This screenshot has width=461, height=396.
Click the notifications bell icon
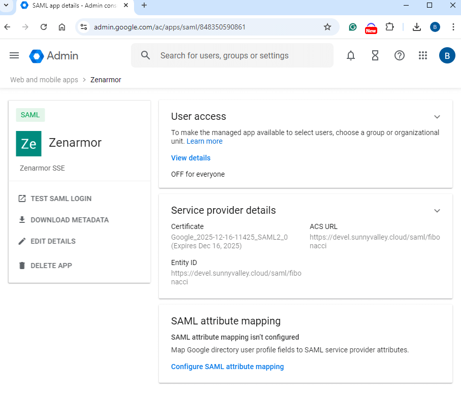coord(351,55)
